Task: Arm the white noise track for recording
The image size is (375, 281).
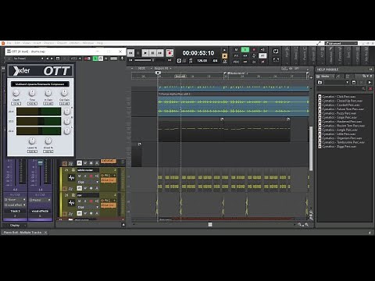Action: [x=91, y=176]
